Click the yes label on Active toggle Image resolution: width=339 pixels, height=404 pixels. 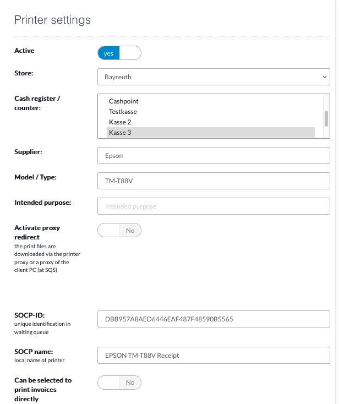click(108, 53)
